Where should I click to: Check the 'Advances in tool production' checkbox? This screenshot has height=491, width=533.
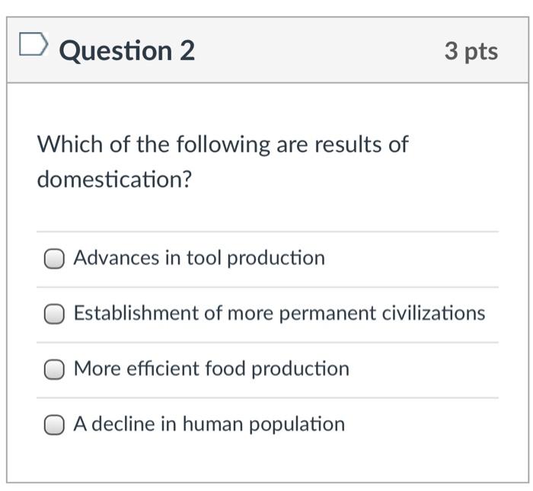pyautogui.click(x=53, y=259)
